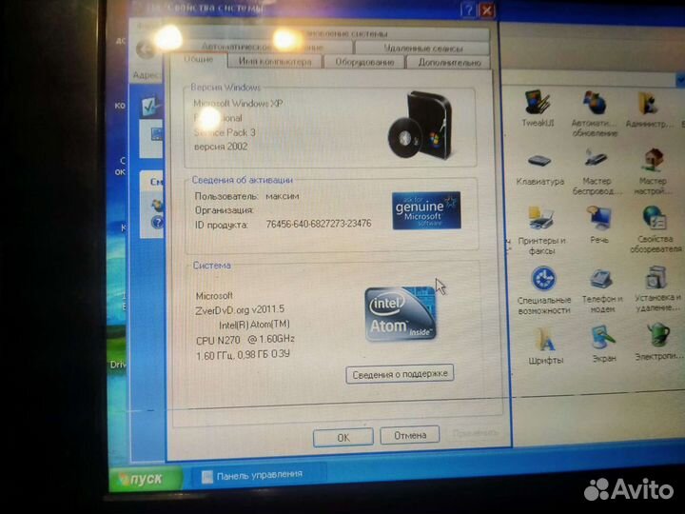Switch to the Оборудование tab

coord(364,62)
